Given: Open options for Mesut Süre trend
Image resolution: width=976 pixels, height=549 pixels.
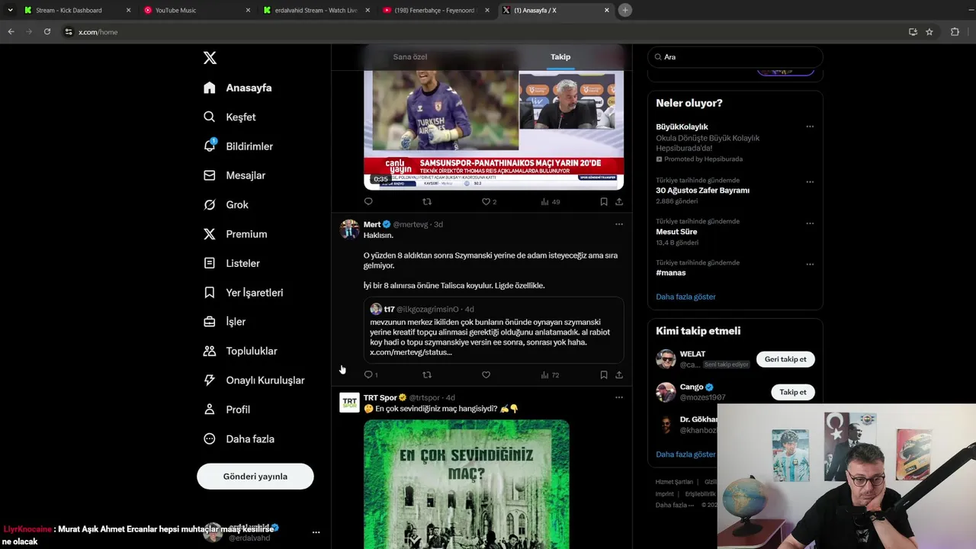Looking at the screenshot, I should tap(810, 223).
